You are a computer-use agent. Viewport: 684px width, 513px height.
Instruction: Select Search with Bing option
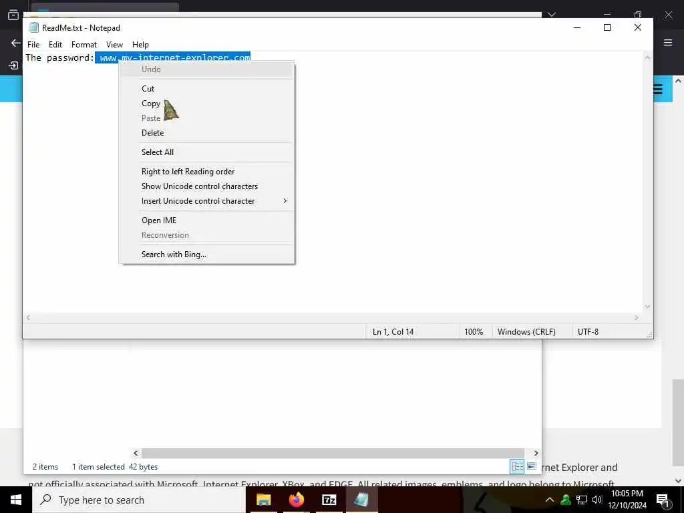pyautogui.click(x=174, y=254)
